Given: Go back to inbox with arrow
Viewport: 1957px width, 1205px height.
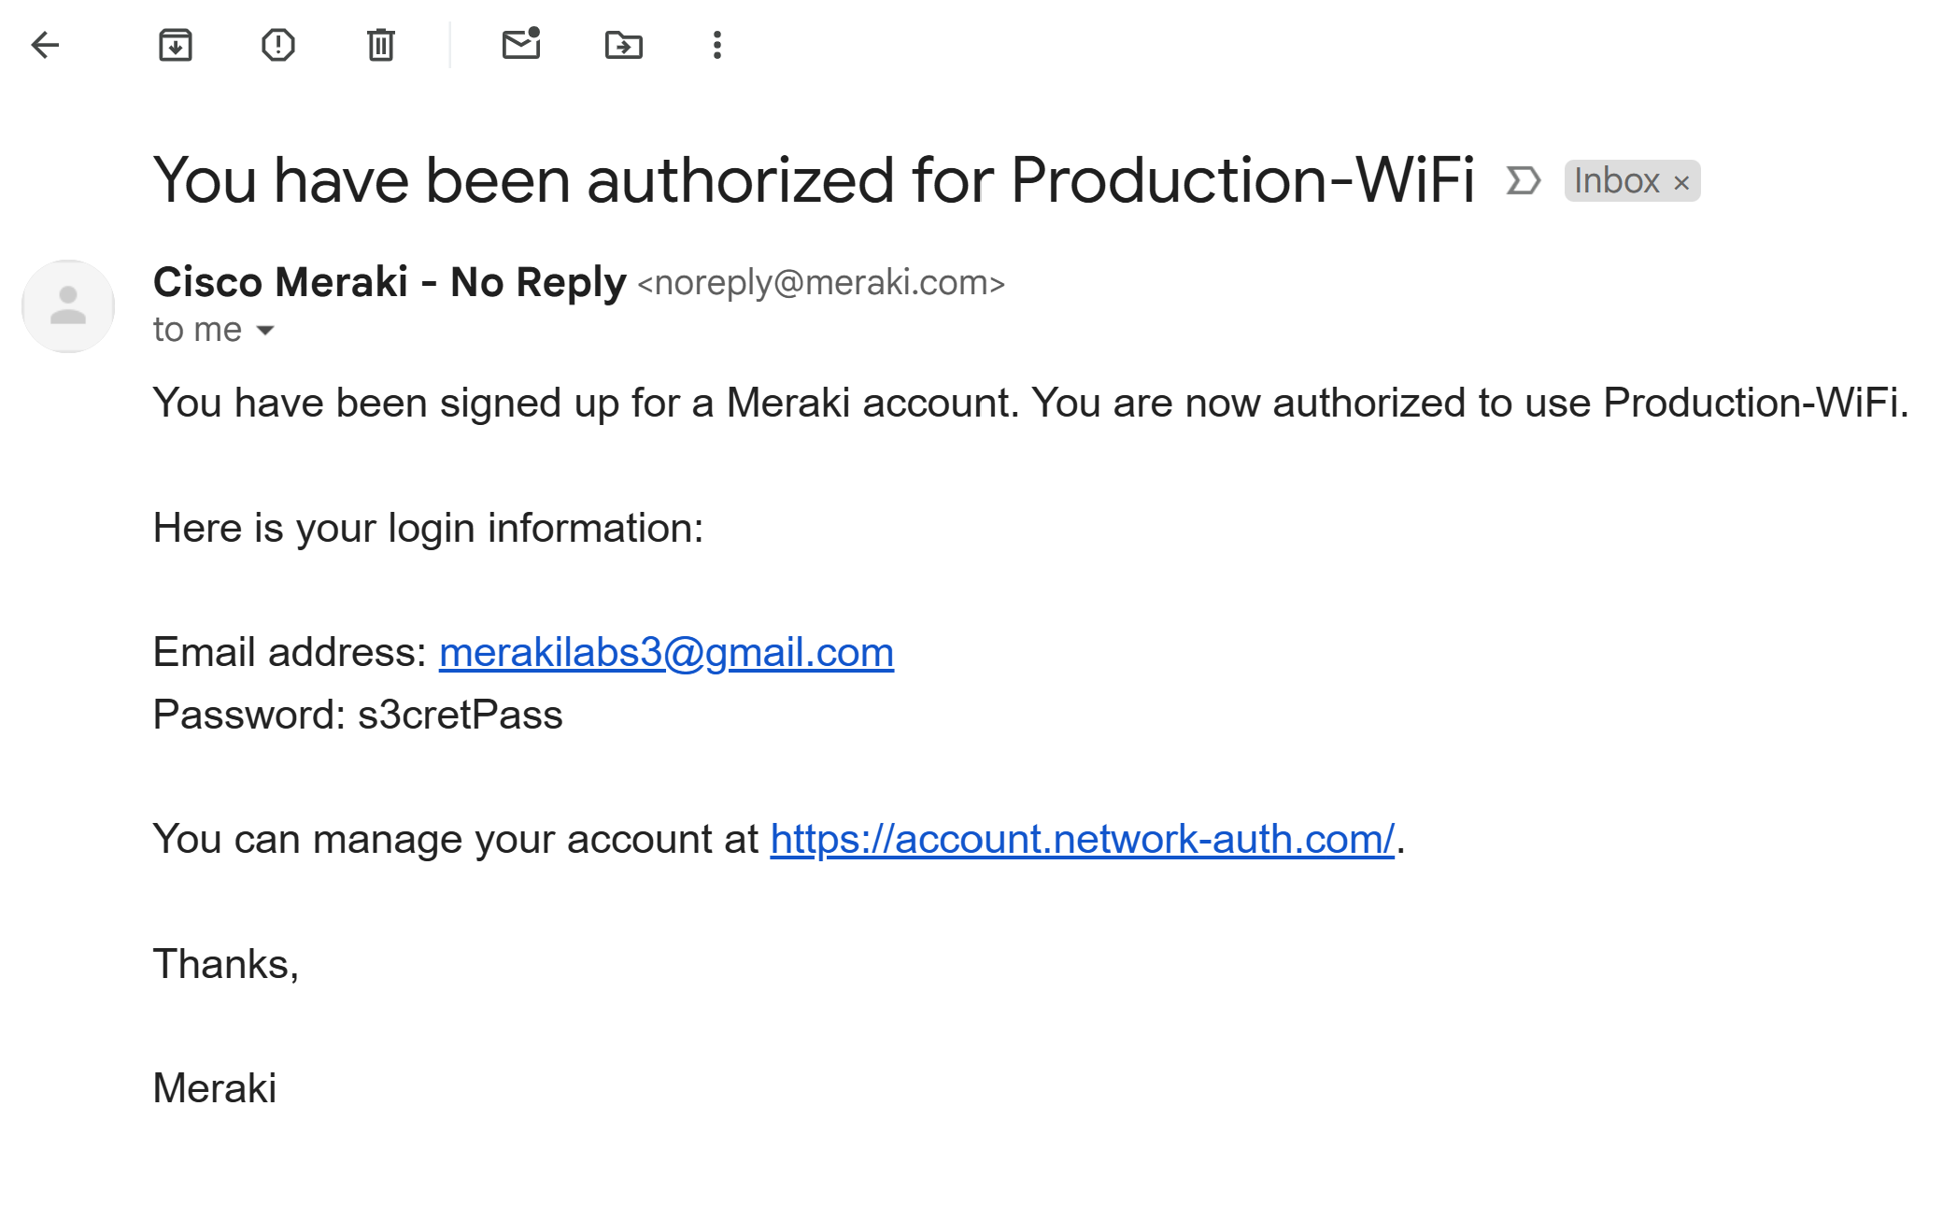Looking at the screenshot, I should point(45,45).
